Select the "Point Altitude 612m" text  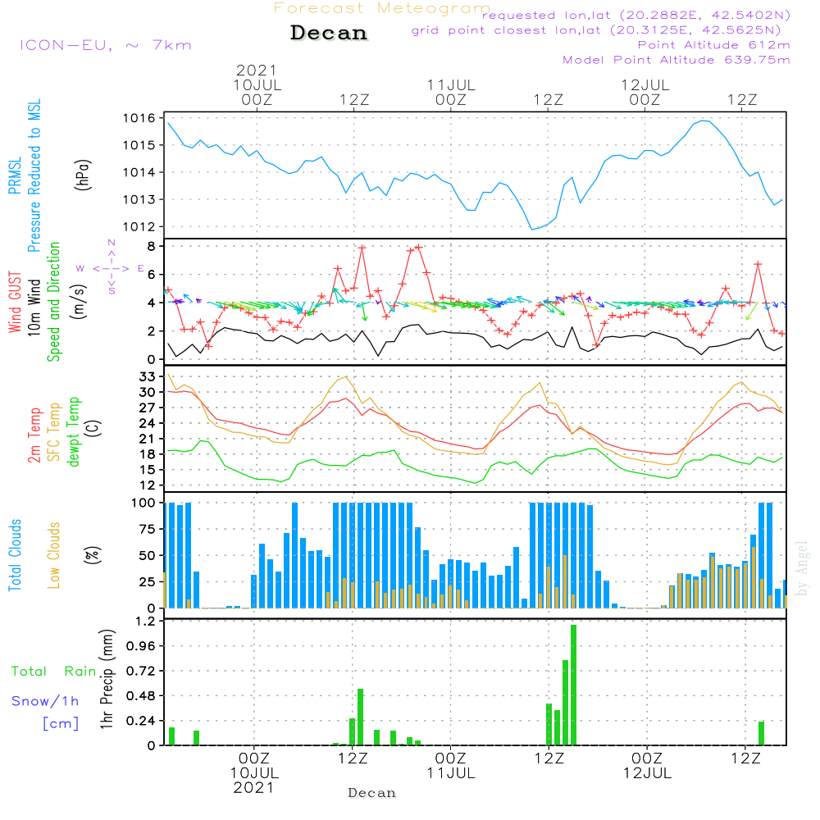(x=714, y=45)
